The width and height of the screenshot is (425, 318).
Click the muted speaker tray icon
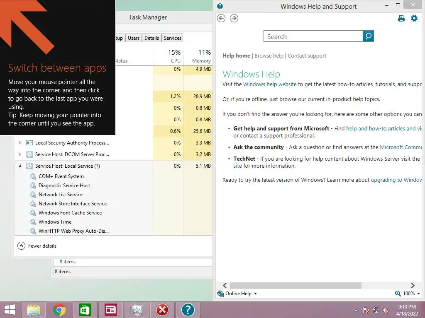click(x=386, y=310)
